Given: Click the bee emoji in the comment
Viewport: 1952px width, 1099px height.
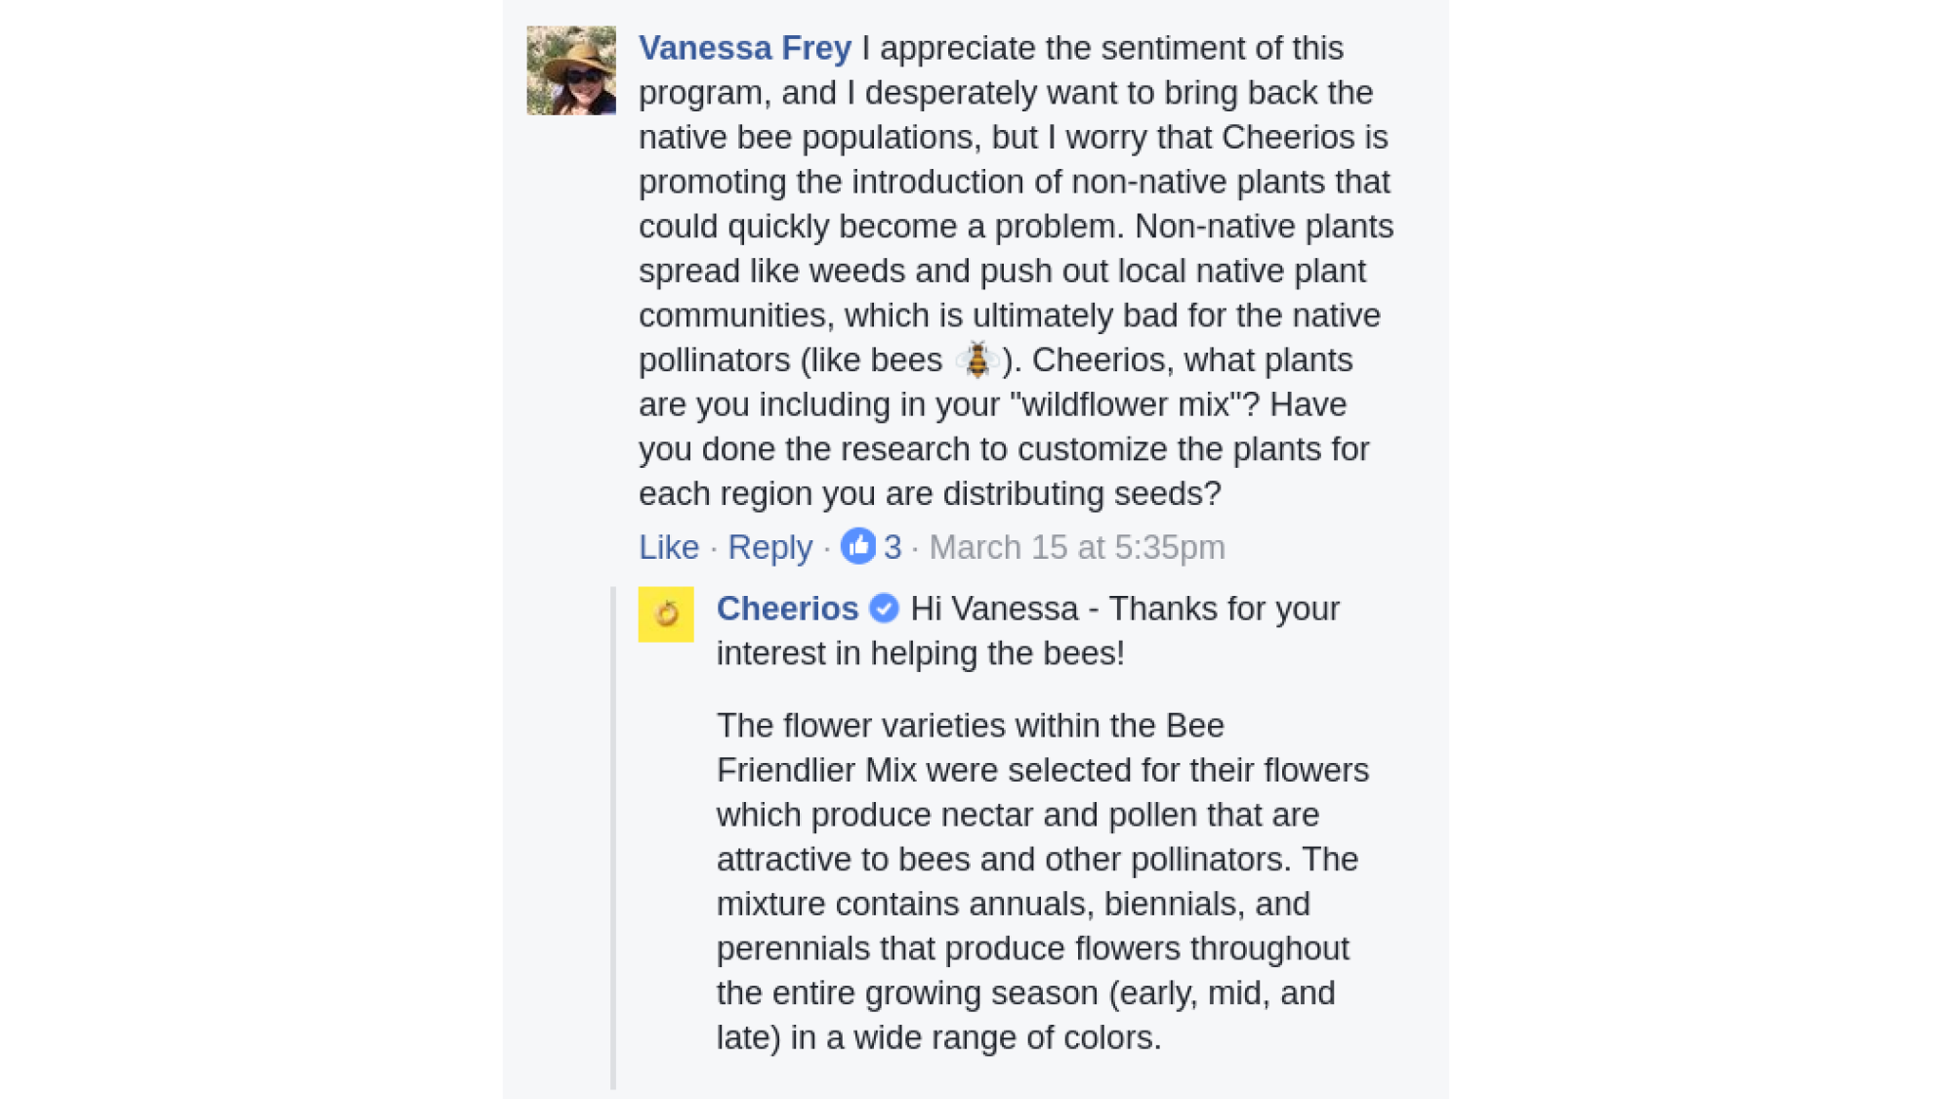Looking at the screenshot, I should coord(976,359).
